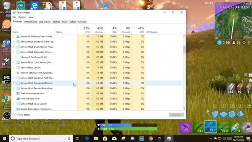Show hidden system tray icons chevron
252x142 pixels.
(211, 138)
